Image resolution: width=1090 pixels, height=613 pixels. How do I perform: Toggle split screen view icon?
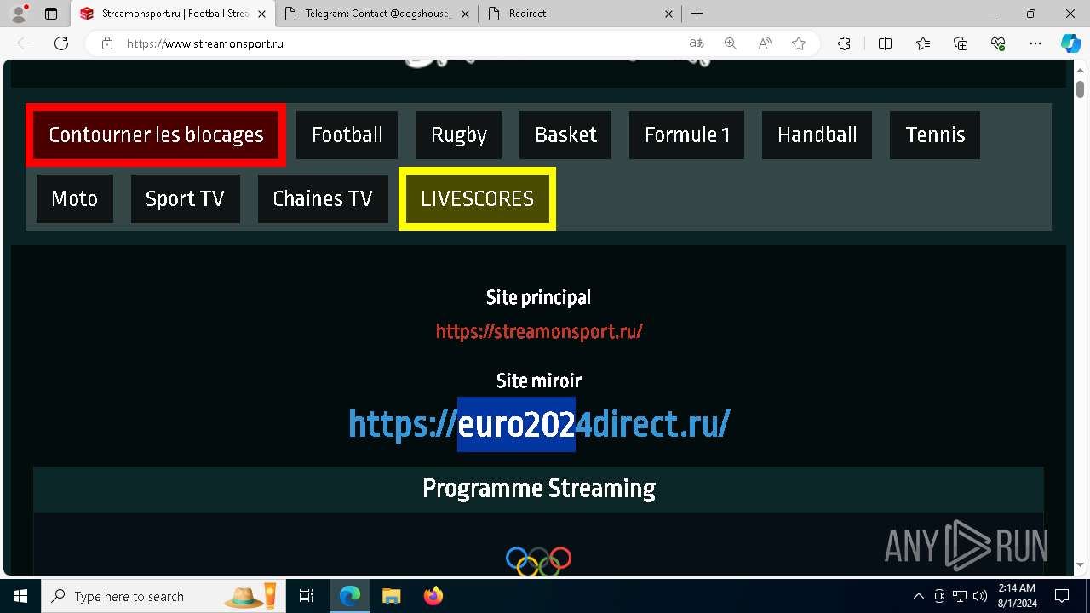coord(885,43)
